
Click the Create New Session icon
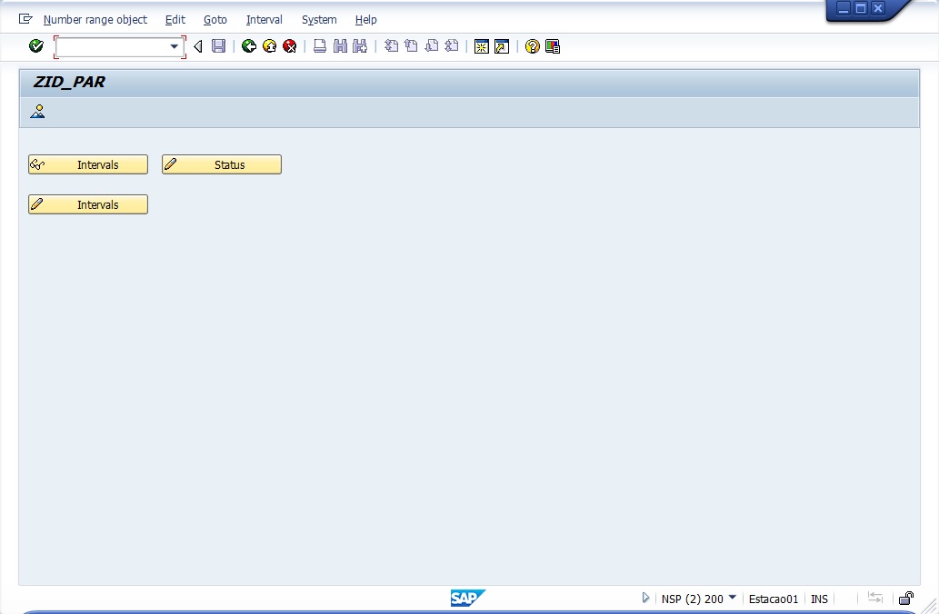(x=482, y=46)
